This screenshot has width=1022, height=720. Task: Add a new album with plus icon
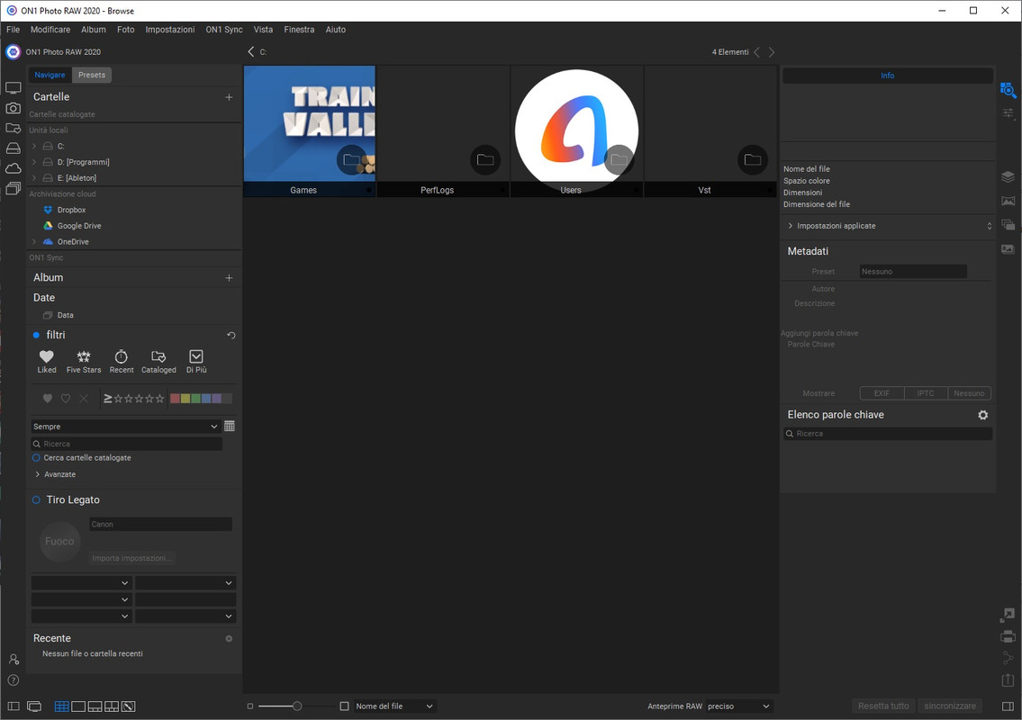pos(229,277)
